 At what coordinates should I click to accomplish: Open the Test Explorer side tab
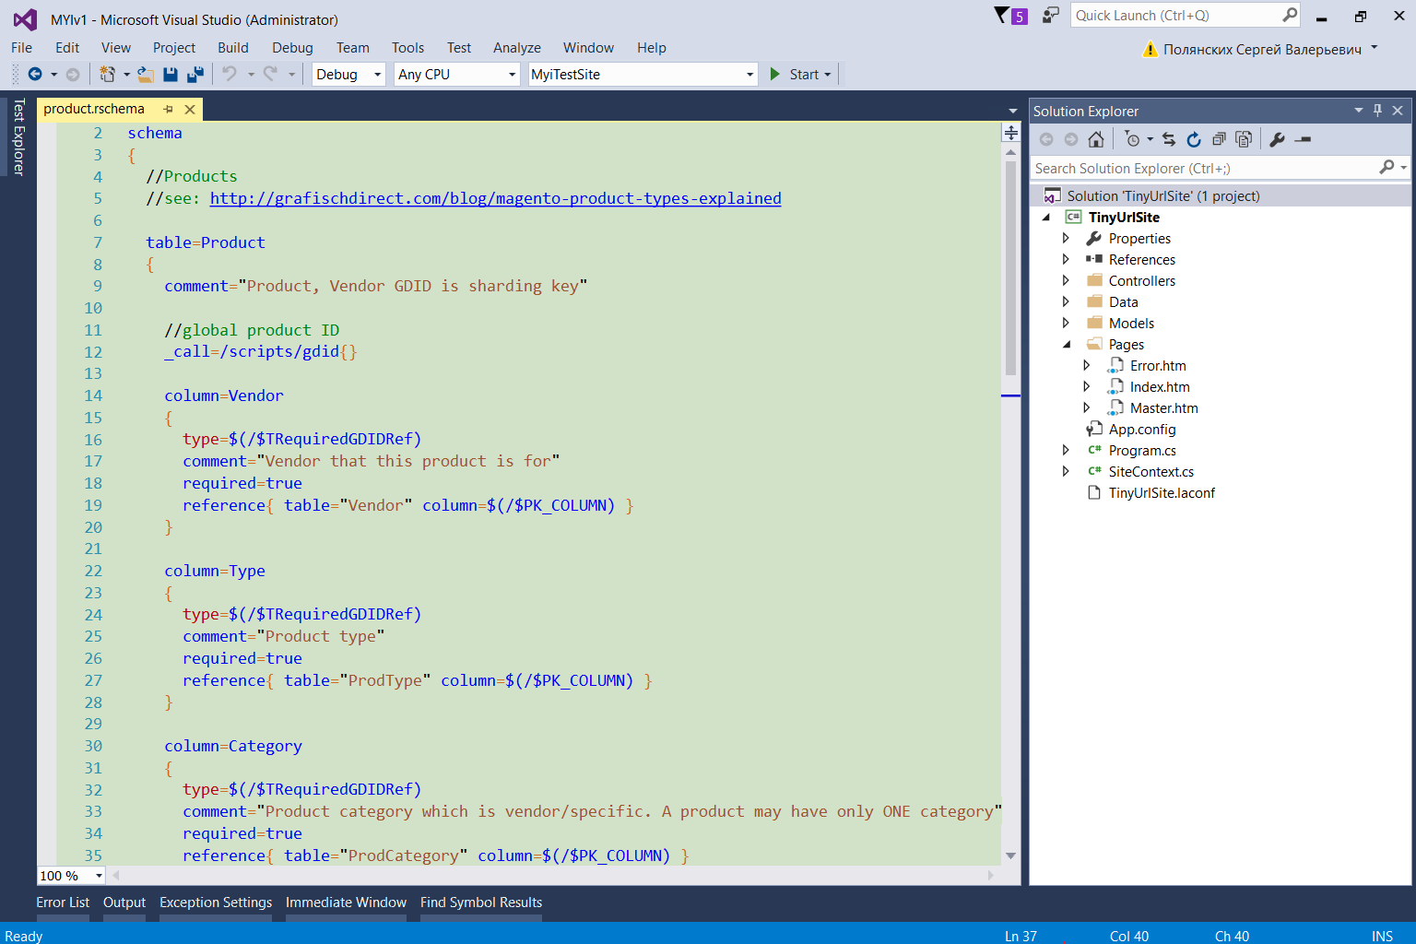pyautogui.click(x=18, y=136)
